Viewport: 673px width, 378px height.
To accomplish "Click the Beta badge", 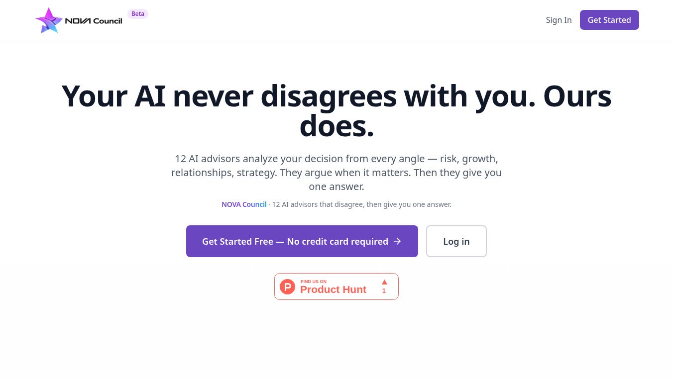I will pyautogui.click(x=138, y=14).
